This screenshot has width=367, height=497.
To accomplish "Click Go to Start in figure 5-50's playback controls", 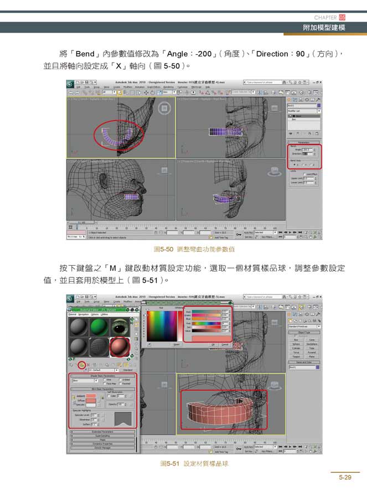I will 281,232.
